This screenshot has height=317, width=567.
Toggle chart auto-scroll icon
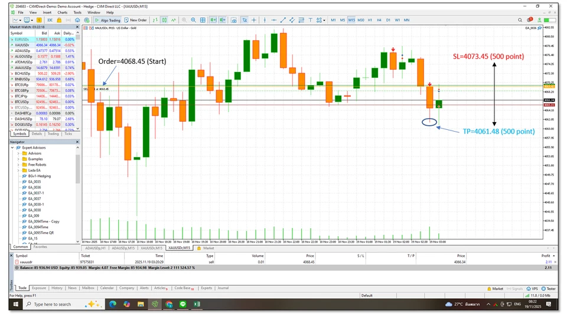(x=213, y=20)
